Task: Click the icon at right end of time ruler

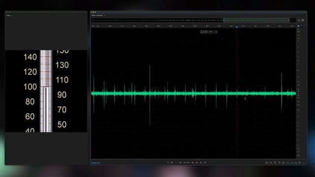Action: click(x=298, y=26)
